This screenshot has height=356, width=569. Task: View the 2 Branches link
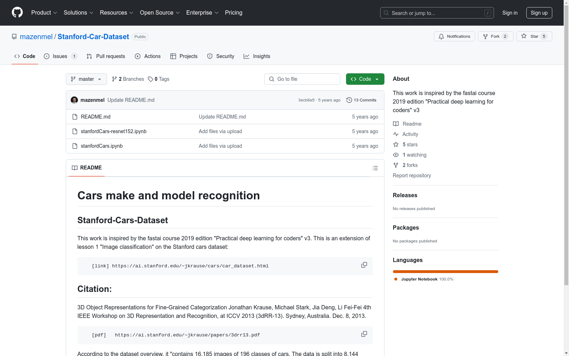click(128, 79)
